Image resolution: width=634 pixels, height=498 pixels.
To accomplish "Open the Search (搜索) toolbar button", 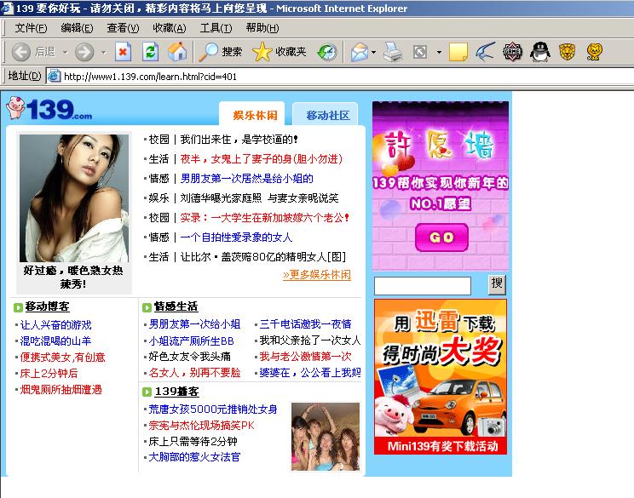I will [221, 52].
